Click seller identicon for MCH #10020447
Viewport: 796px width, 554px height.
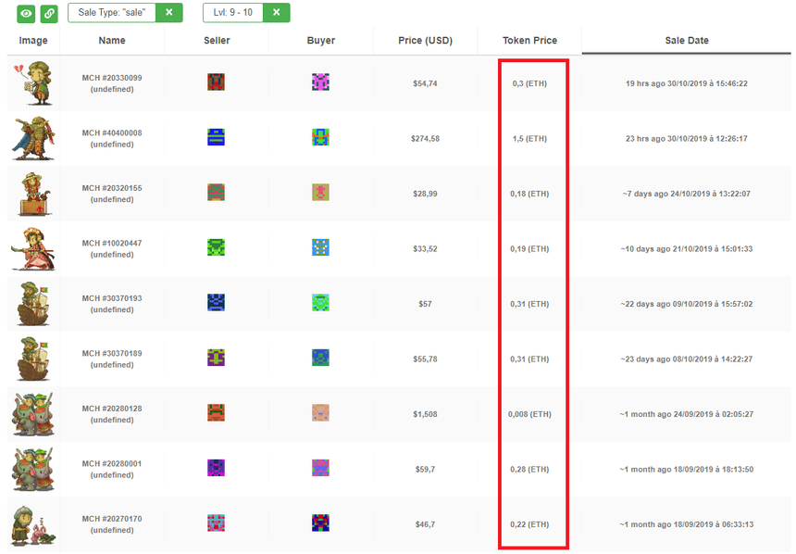coord(217,247)
